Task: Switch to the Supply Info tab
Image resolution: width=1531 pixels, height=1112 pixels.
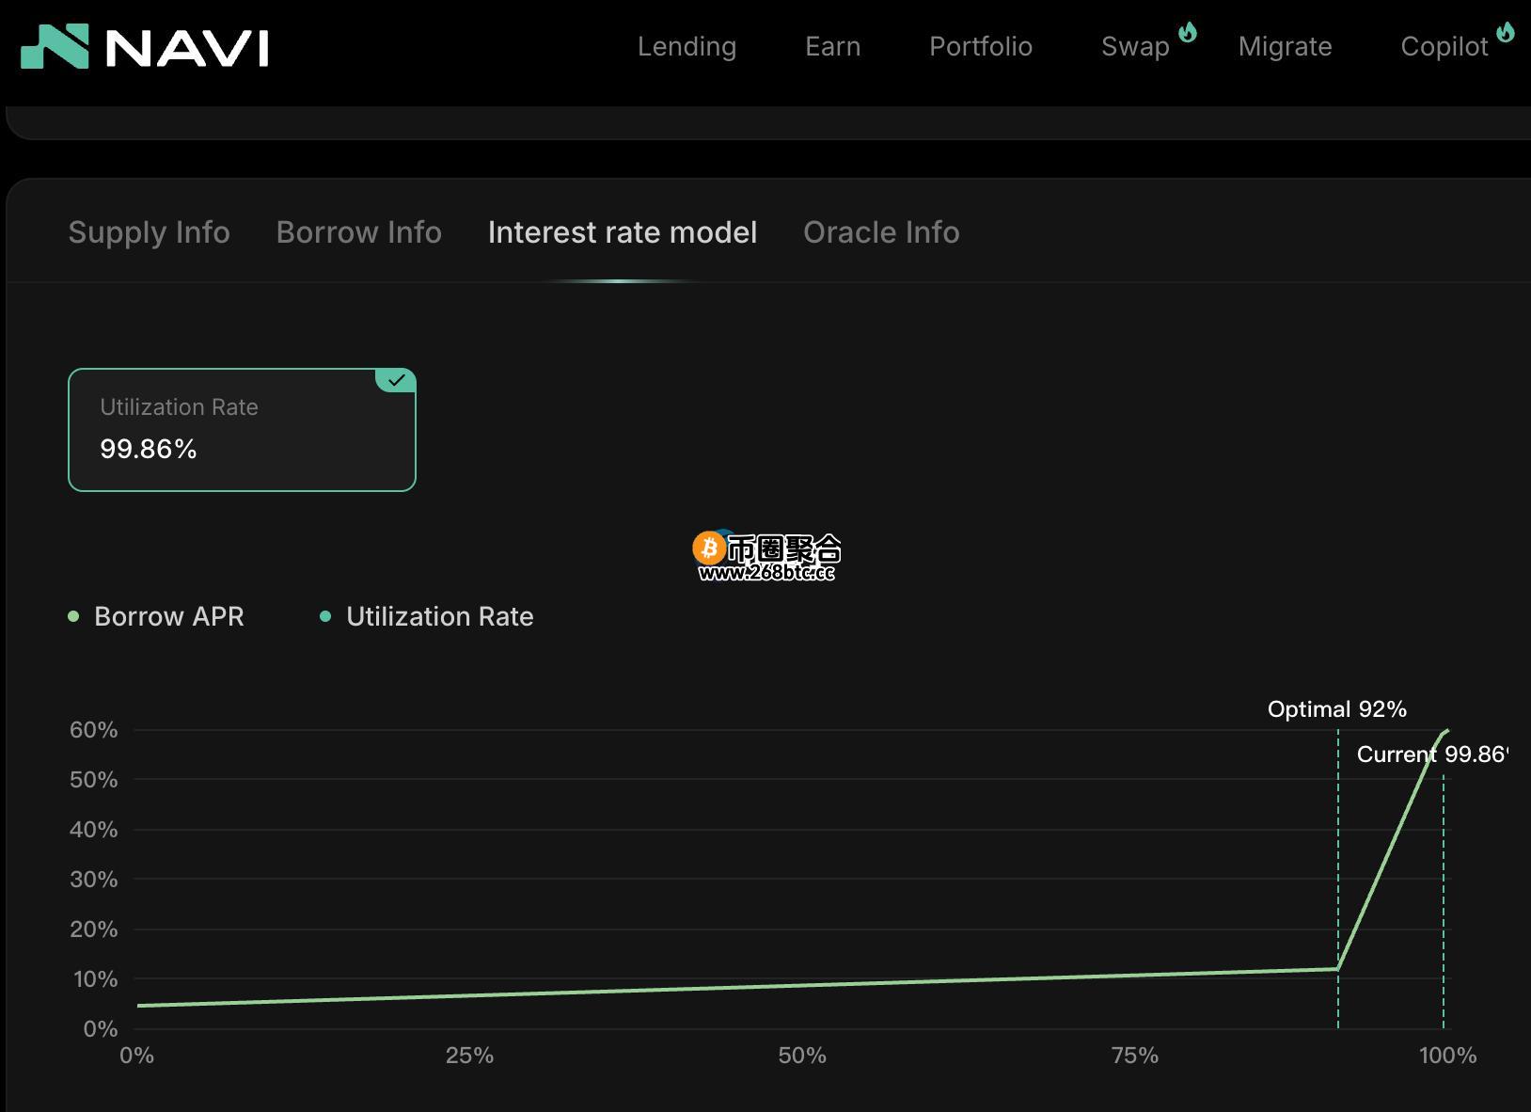Action: click(x=149, y=231)
